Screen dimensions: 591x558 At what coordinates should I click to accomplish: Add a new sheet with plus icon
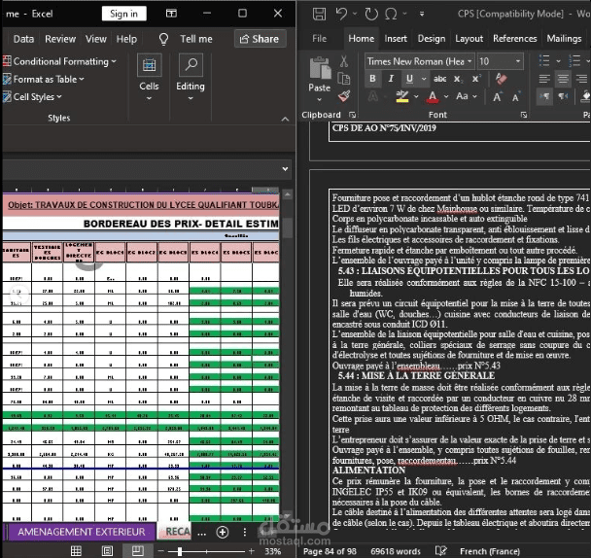[x=223, y=532]
